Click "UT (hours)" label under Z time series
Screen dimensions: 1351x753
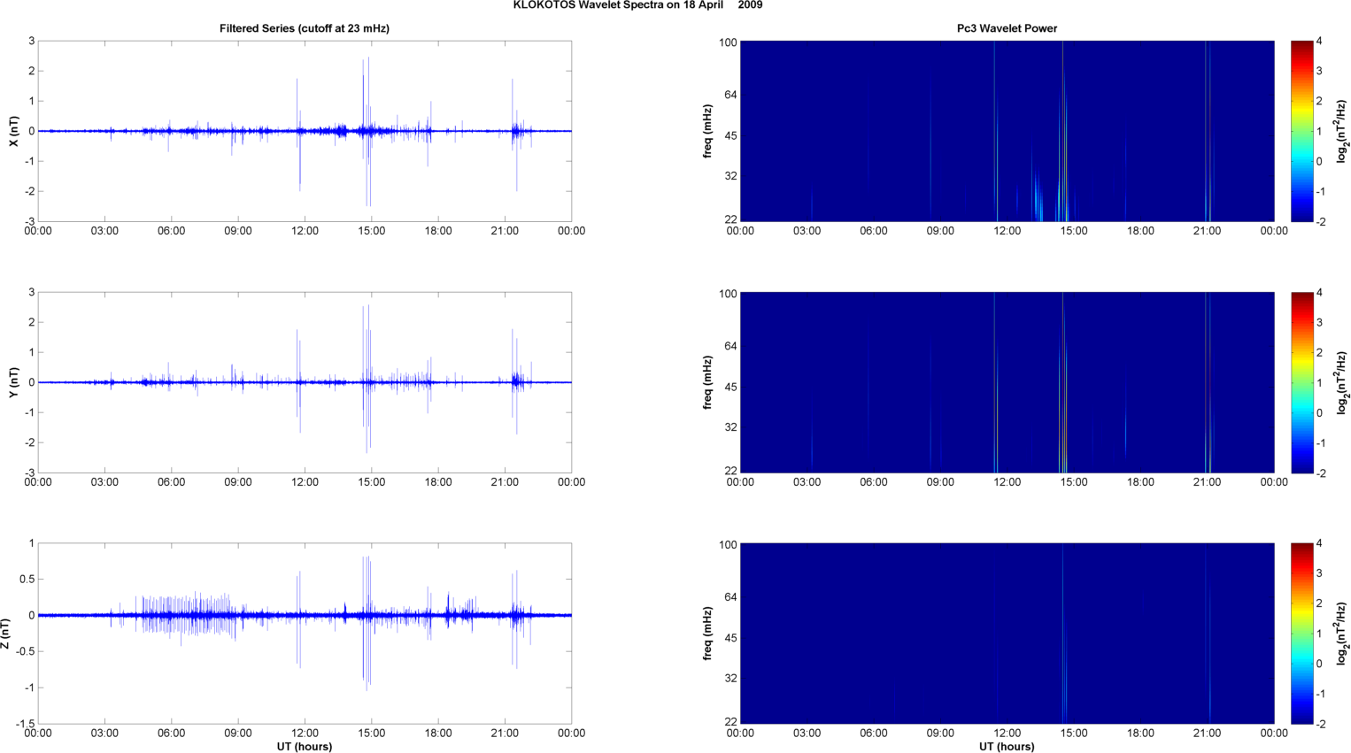pos(305,747)
